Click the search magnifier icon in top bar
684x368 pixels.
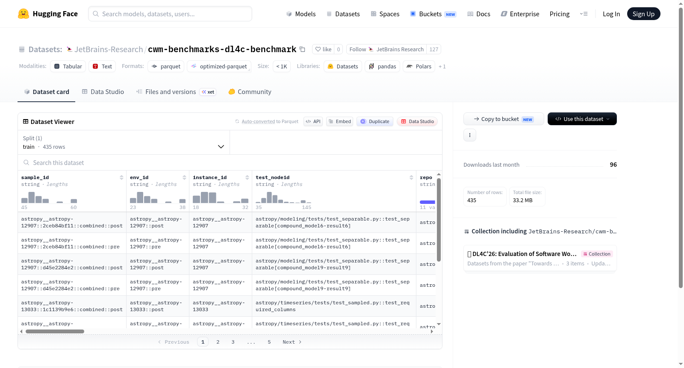[96, 14]
